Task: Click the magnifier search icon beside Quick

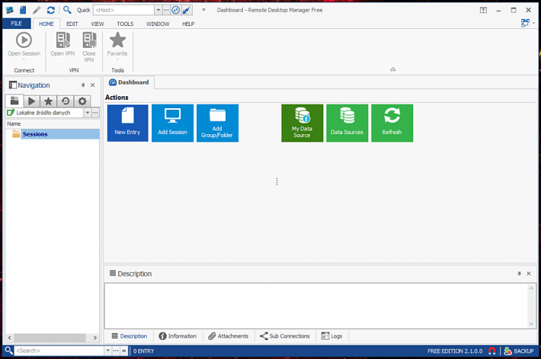Action: click(x=67, y=10)
